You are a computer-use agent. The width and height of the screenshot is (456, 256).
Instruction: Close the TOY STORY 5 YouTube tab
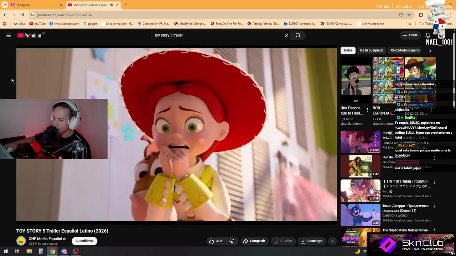click(117, 5)
